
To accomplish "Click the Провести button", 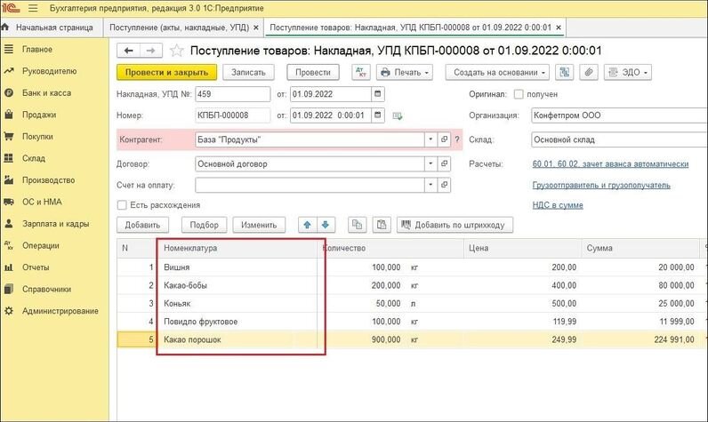I will coord(313,72).
